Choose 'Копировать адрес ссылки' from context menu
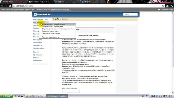 point(58,33)
